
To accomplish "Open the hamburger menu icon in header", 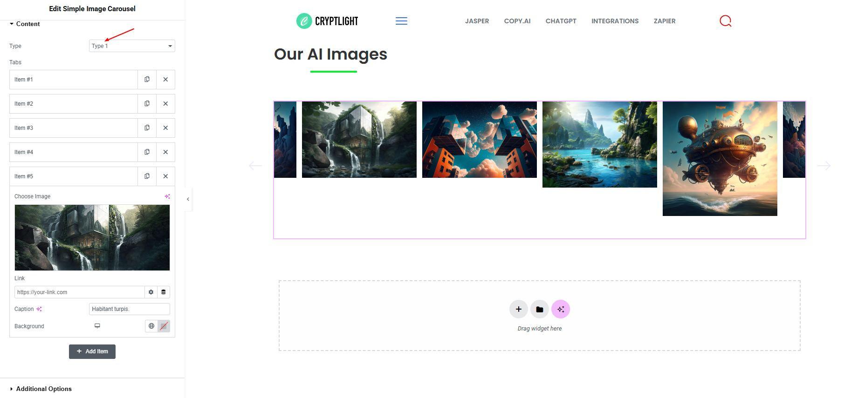I will 401,21.
